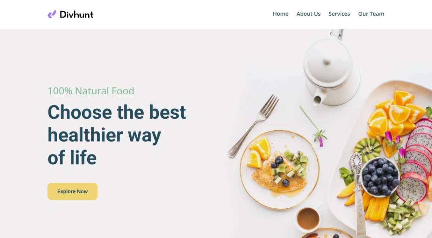Screen dimensions: 432x238
Task: Click the 'Choose the best' headline line
Action: tap(117, 112)
